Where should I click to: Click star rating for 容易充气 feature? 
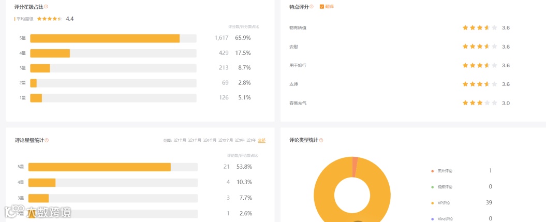point(479,103)
